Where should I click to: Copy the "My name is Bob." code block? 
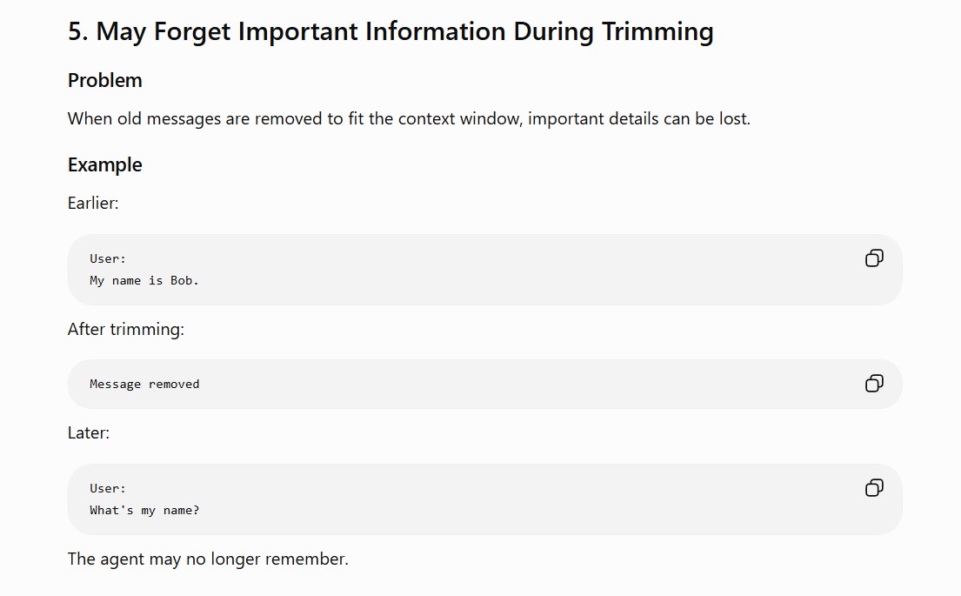click(874, 258)
